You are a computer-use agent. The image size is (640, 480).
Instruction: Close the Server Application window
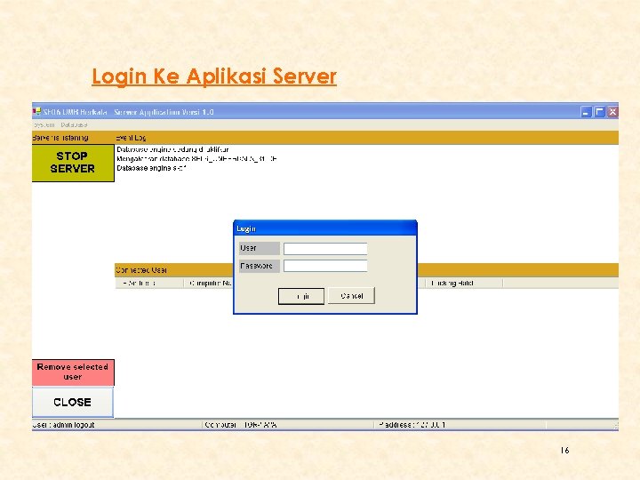pyautogui.click(x=612, y=112)
